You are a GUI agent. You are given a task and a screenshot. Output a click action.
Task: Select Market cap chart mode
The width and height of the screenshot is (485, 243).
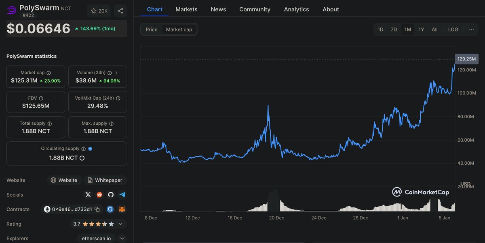179,29
